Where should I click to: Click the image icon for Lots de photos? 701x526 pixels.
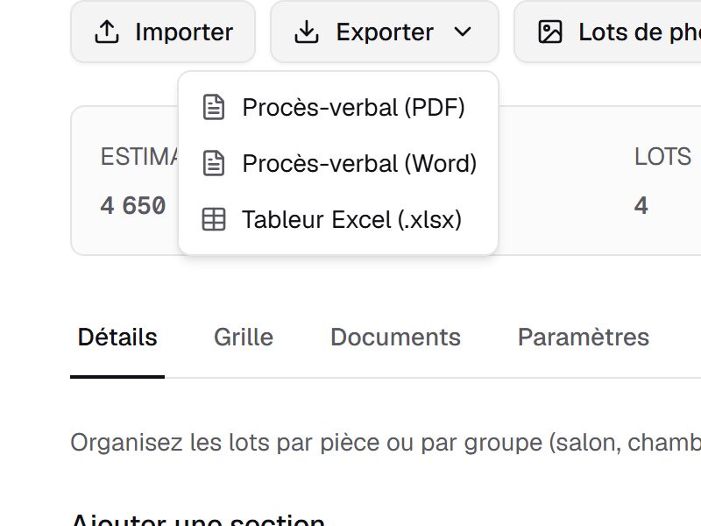pos(550,32)
